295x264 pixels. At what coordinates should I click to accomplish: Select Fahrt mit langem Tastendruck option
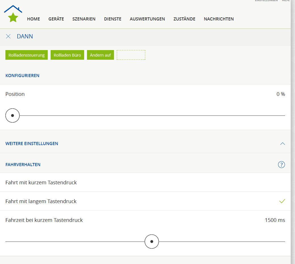click(x=41, y=201)
